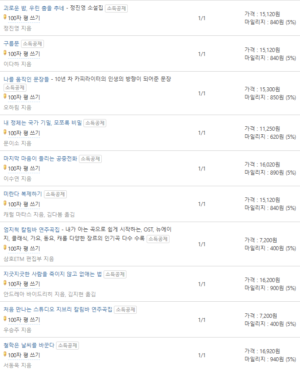The width and height of the screenshot is (300, 372).
Task: Open 미란다 복제하기 book page
Action: click(x=22, y=194)
